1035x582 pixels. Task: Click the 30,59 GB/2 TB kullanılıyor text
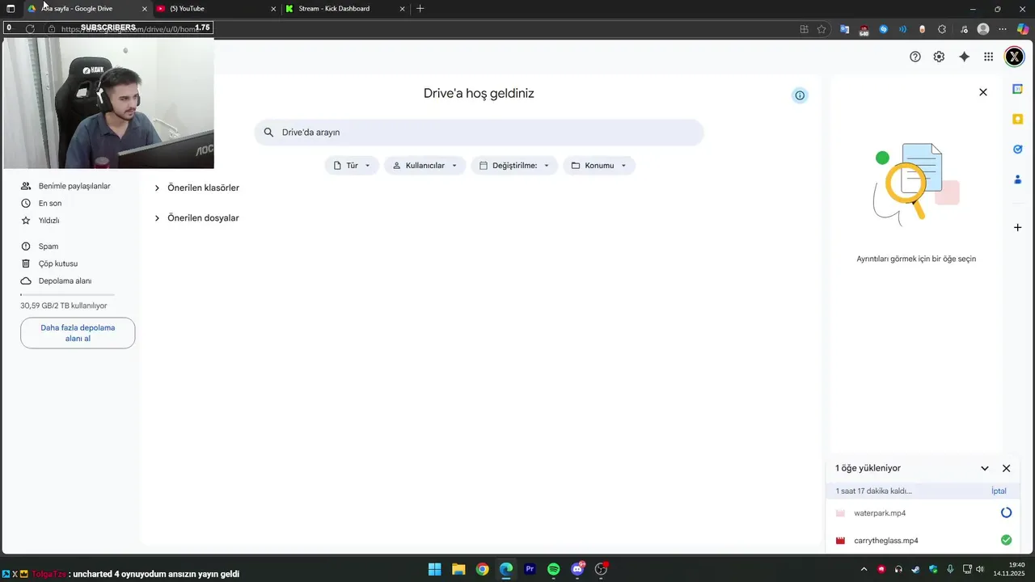[64, 306]
